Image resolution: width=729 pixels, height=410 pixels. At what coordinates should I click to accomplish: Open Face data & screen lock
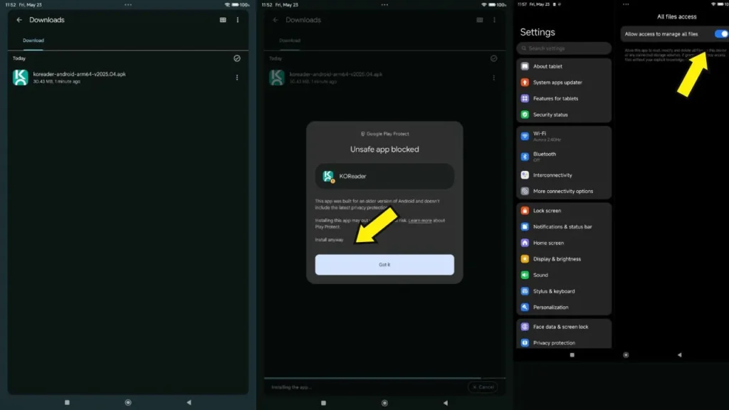[564, 327]
